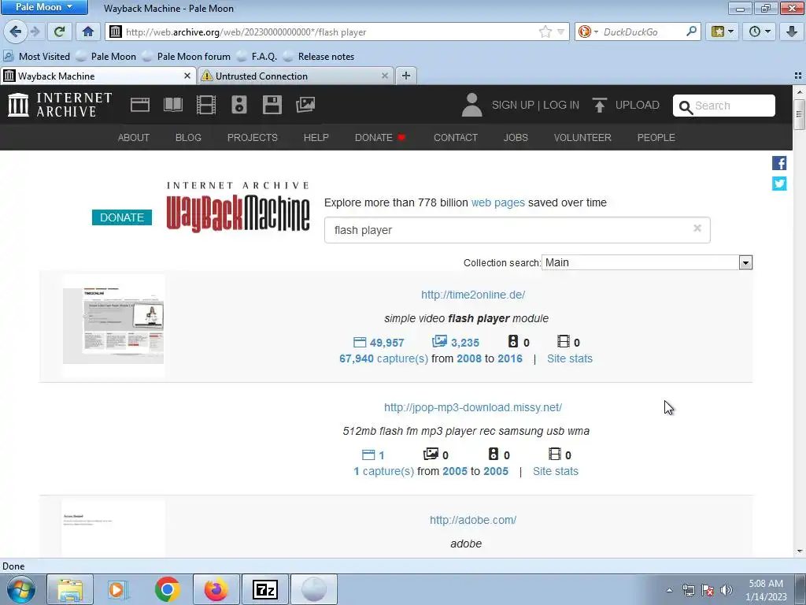
Task: Open the HELP menu item
Action: coord(316,137)
